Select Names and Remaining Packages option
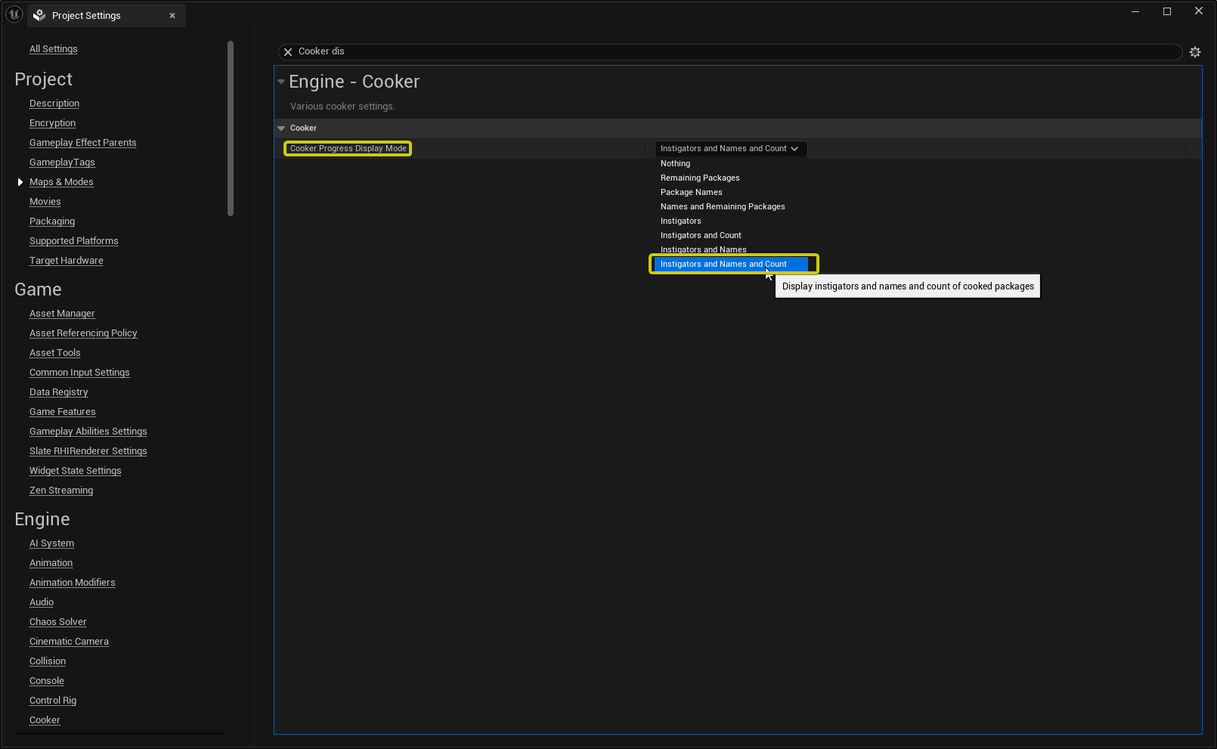This screenshot has width=1217, height=749. [x=723, y=207]
